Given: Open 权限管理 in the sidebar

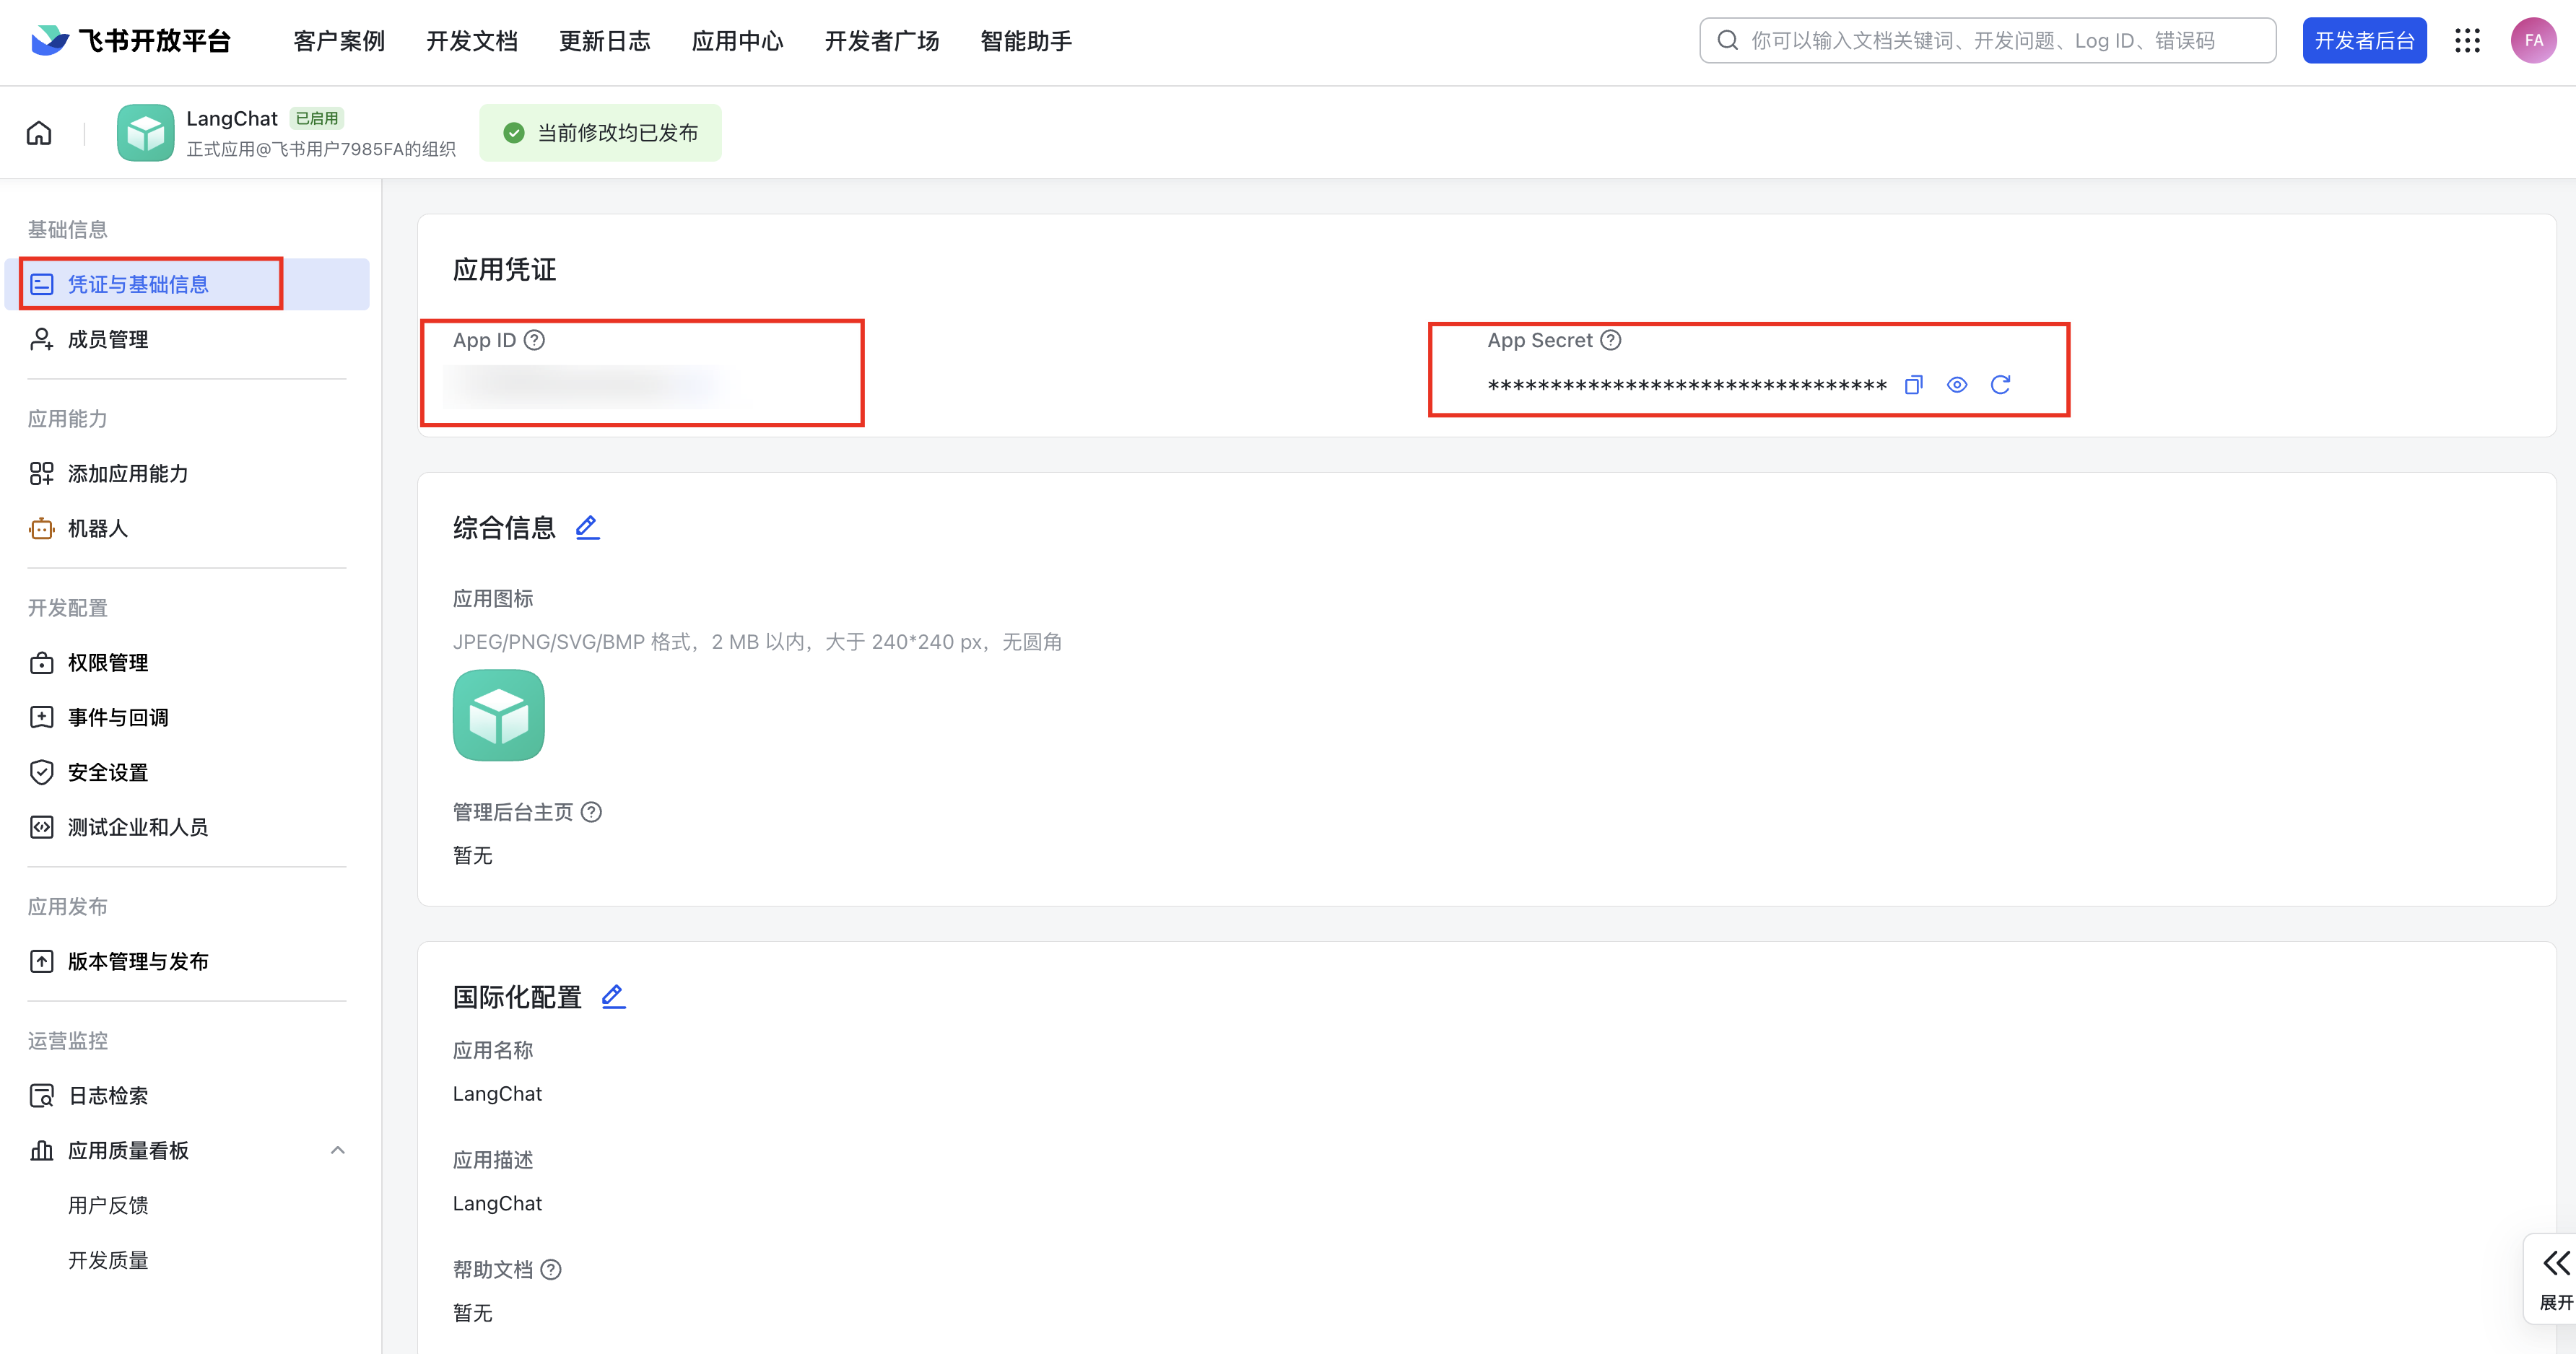Looking at the screenshot, I should pos(107,663).
